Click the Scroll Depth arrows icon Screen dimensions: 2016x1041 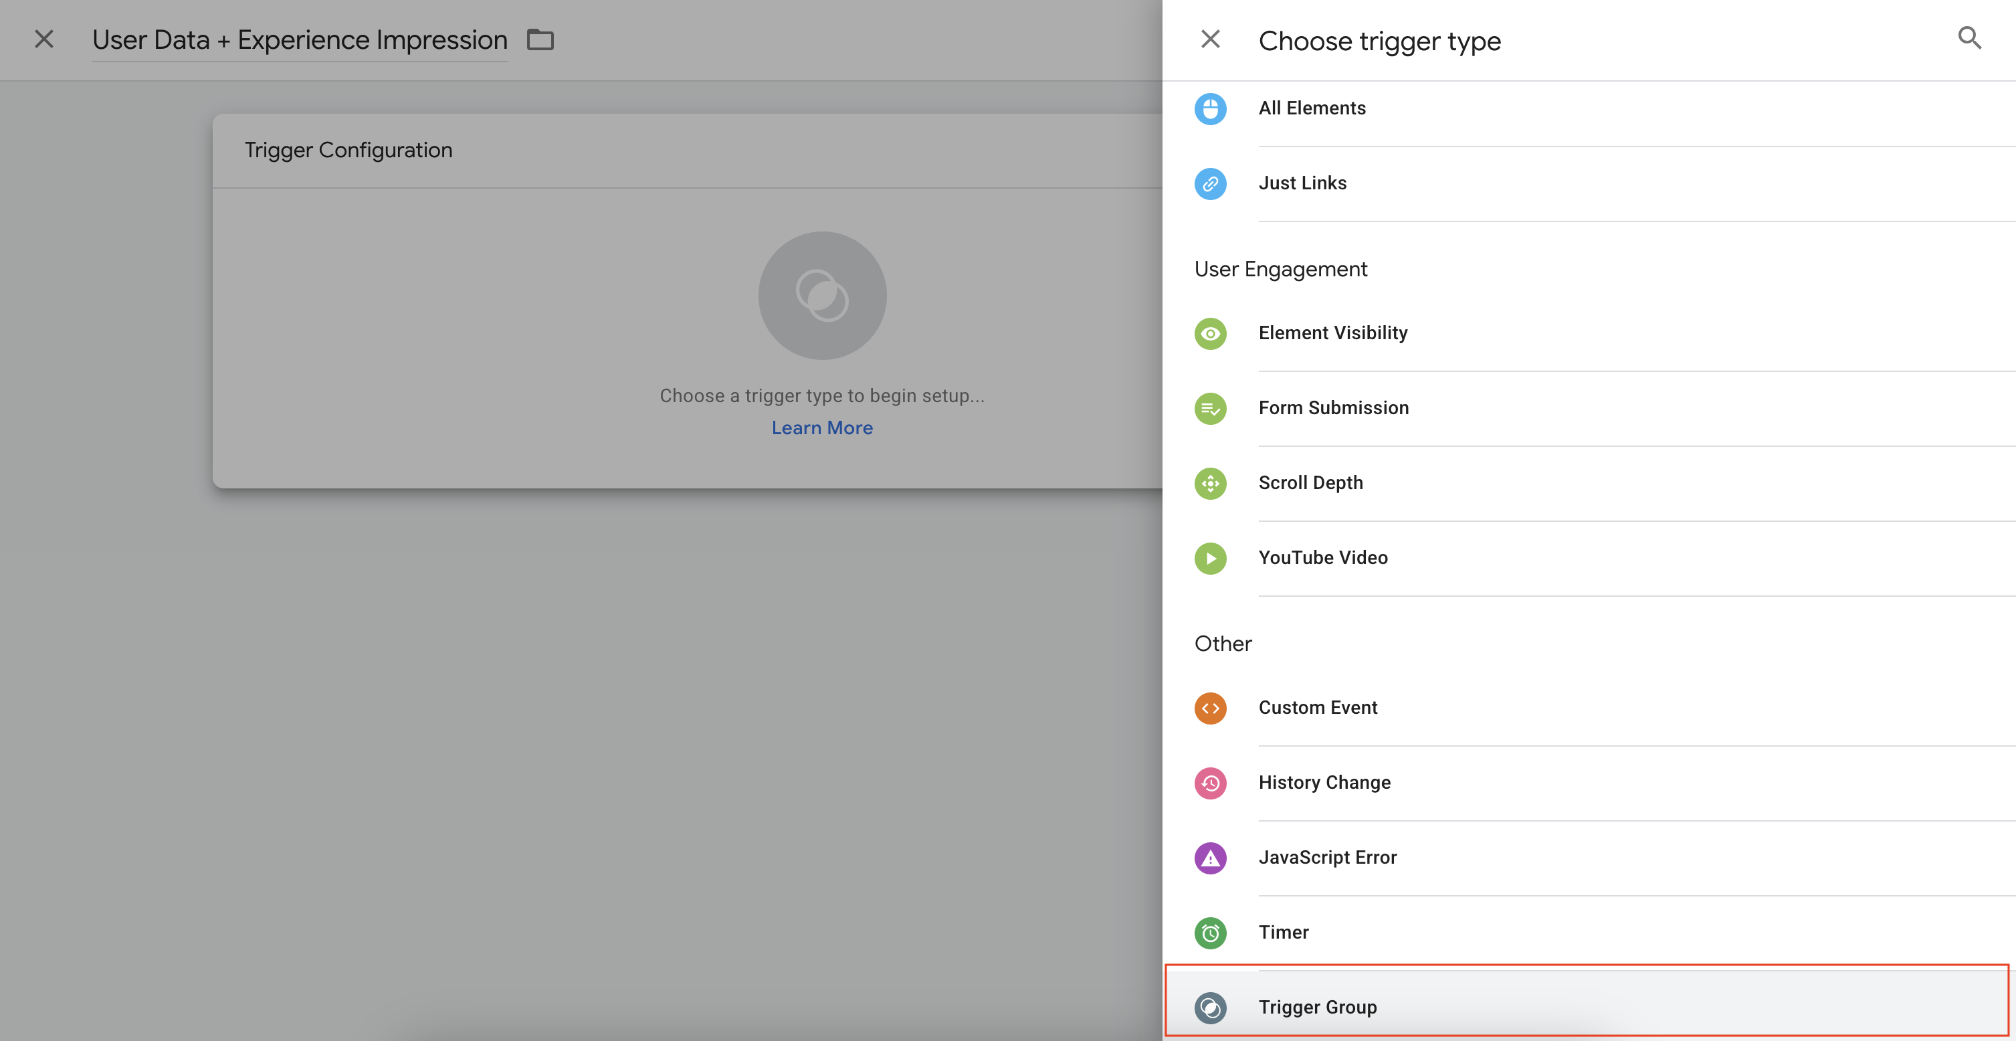point(1210,484)
